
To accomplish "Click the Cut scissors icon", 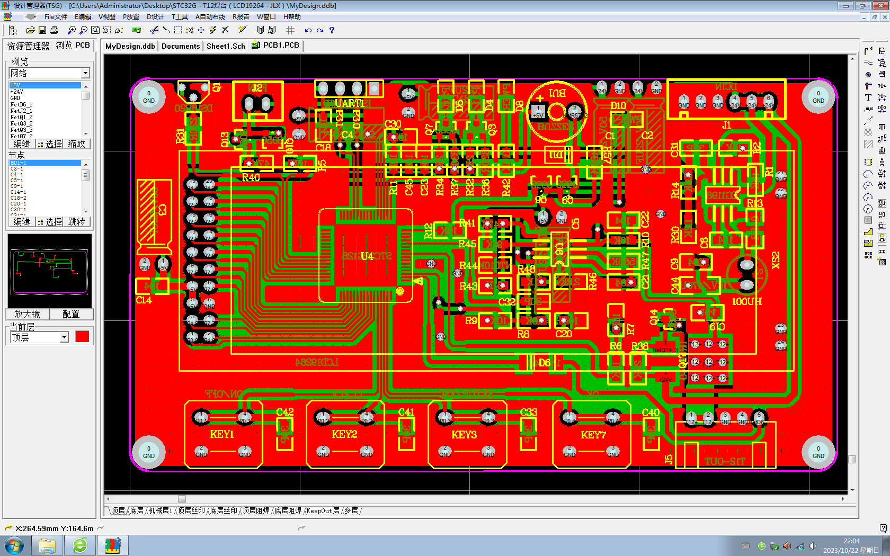I will 154,30.
